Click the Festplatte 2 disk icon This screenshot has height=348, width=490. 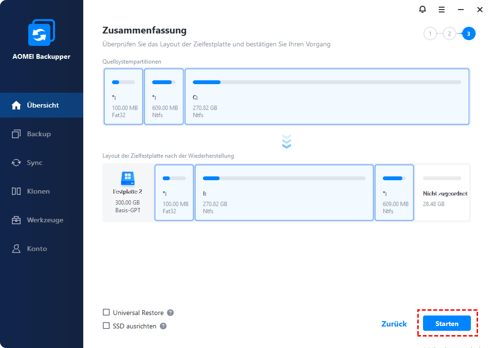(127, 178)
